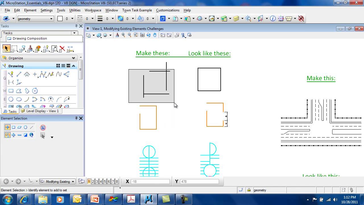Choose Add selection mode plus icon
Screen dimensions: 364x205
click(x=13, y=135)
